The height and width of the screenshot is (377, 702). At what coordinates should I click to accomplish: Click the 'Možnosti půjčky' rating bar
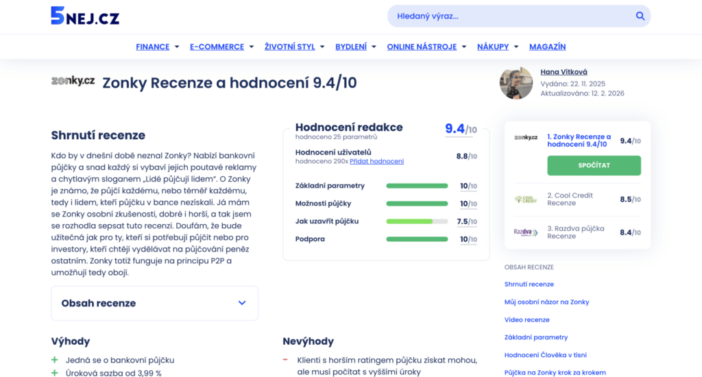[x=417, y=204]
